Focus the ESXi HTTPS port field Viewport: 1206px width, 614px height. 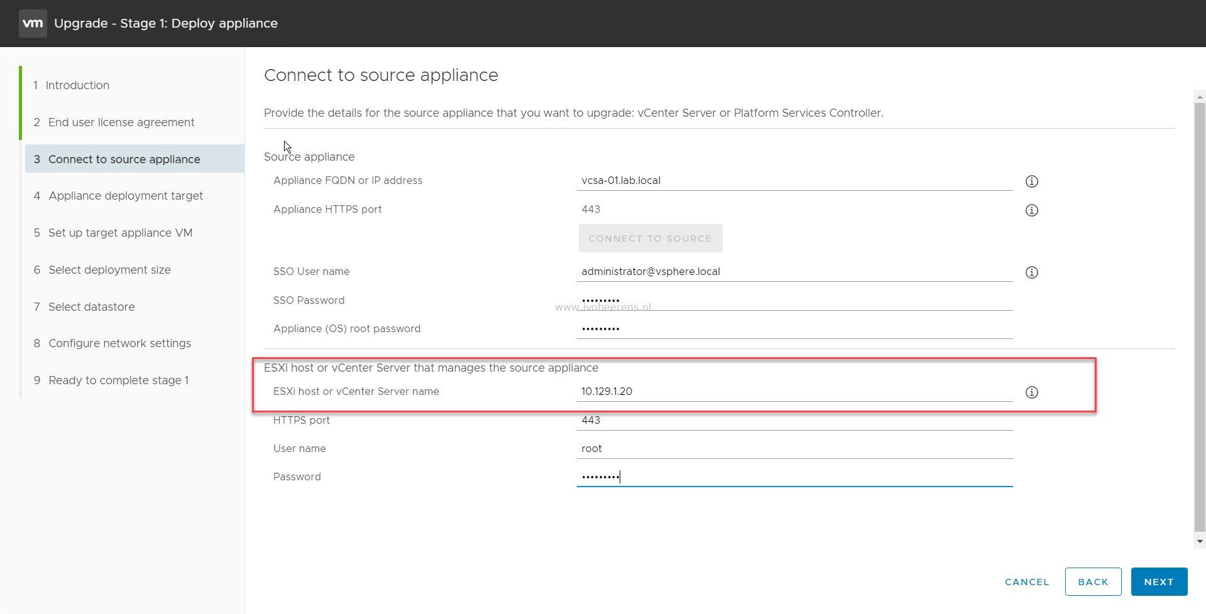(794, 421)
